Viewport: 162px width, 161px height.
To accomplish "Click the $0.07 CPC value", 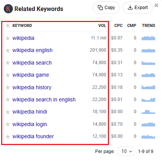I will [x=117, y=38].
